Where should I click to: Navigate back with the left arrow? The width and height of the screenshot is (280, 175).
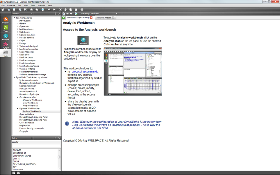tap(67, 13)
